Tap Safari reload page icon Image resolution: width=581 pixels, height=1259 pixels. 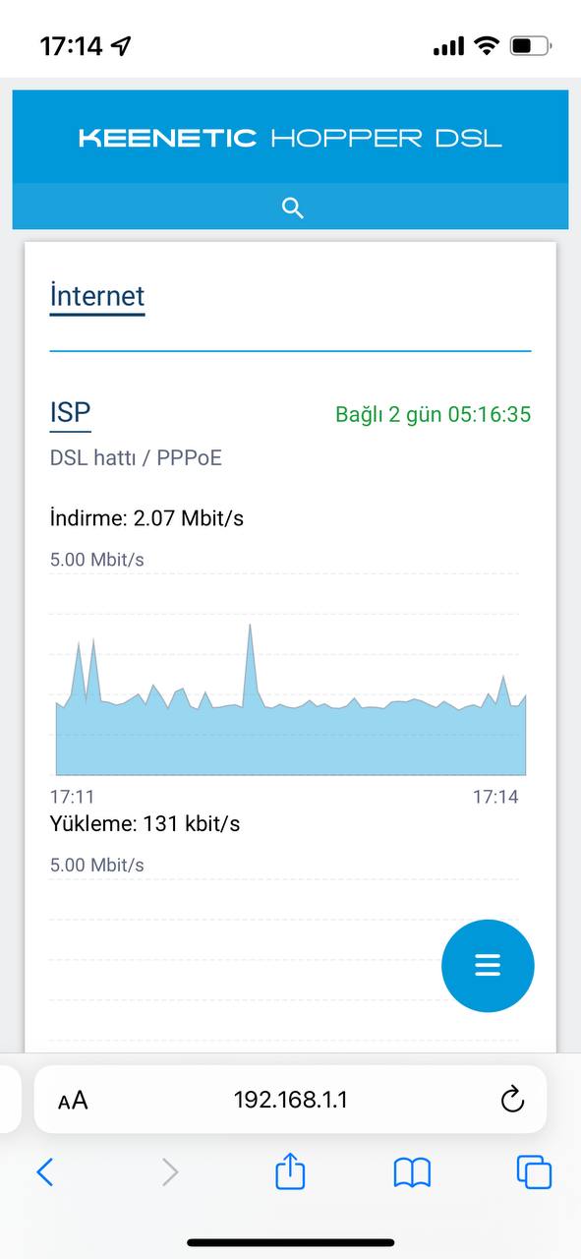(x=512, y=1100)
